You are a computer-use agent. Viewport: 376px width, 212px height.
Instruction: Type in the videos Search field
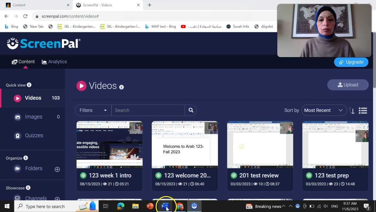pos(148,110)
